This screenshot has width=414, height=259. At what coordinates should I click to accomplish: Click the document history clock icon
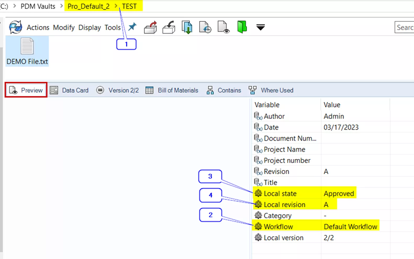pyautogui.click(x=205, y=27)
